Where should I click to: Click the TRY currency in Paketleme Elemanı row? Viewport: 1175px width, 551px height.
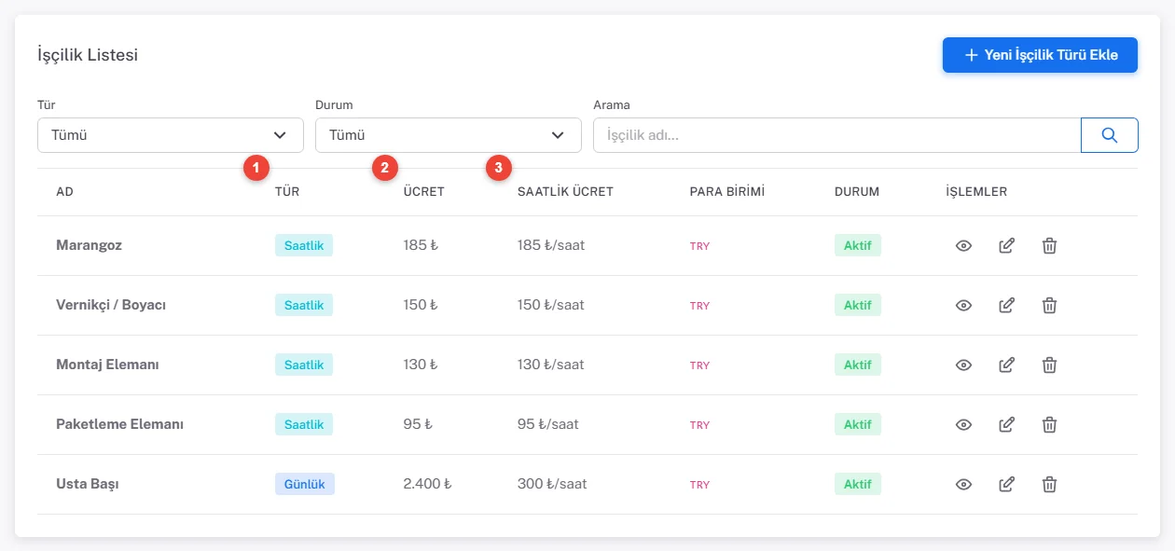pyautogui.click(x=699, y=425)
